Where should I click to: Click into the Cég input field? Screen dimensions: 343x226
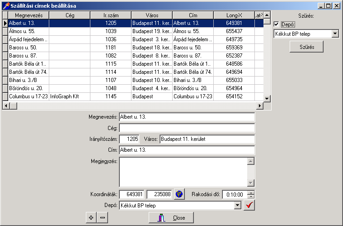pyautogui.click(x=187, y=128)
